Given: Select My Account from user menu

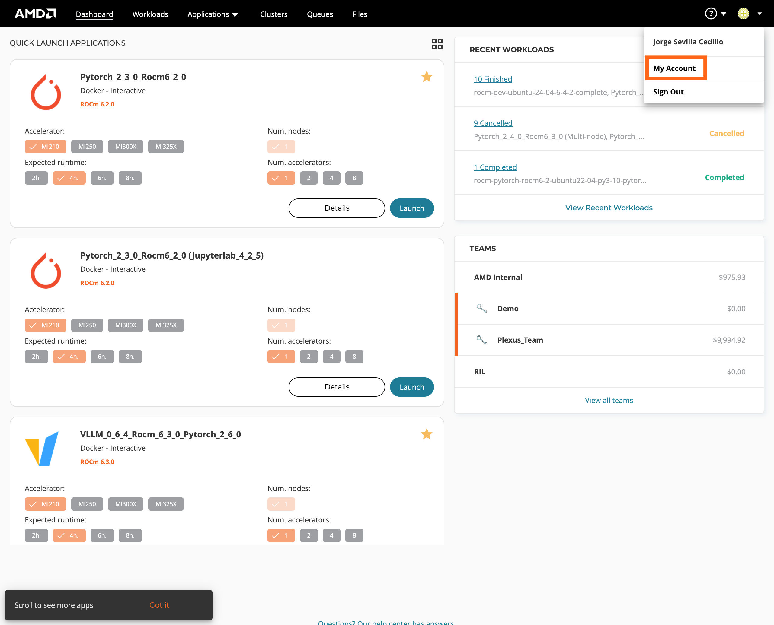Looking at the screenshot, I should pyautogui.click(x=675, y=68).
